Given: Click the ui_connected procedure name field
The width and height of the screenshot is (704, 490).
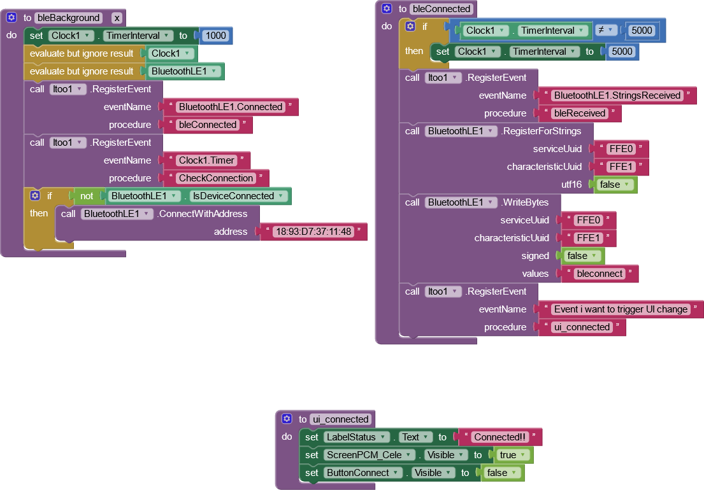Looking at the screenshot, I should coord(341,419).
